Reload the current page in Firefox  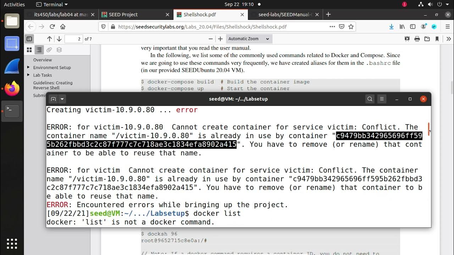[x=52, y=27]
